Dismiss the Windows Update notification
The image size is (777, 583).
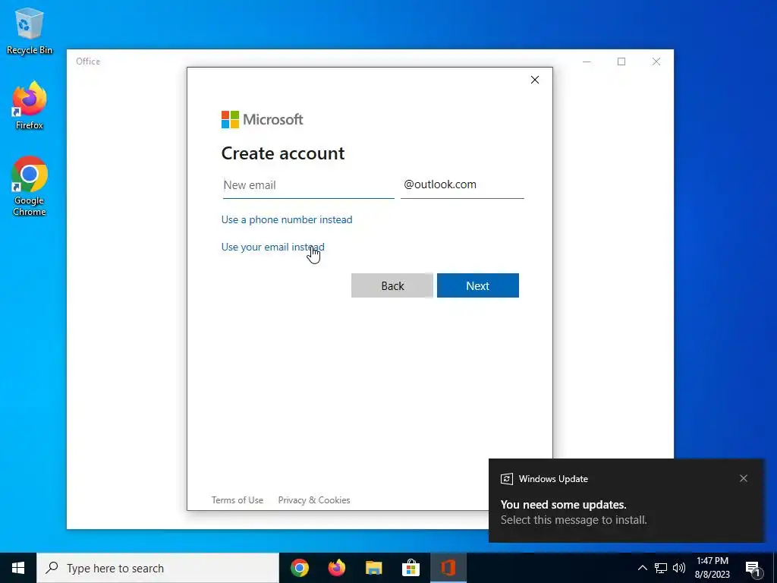(x=744, y=478)
